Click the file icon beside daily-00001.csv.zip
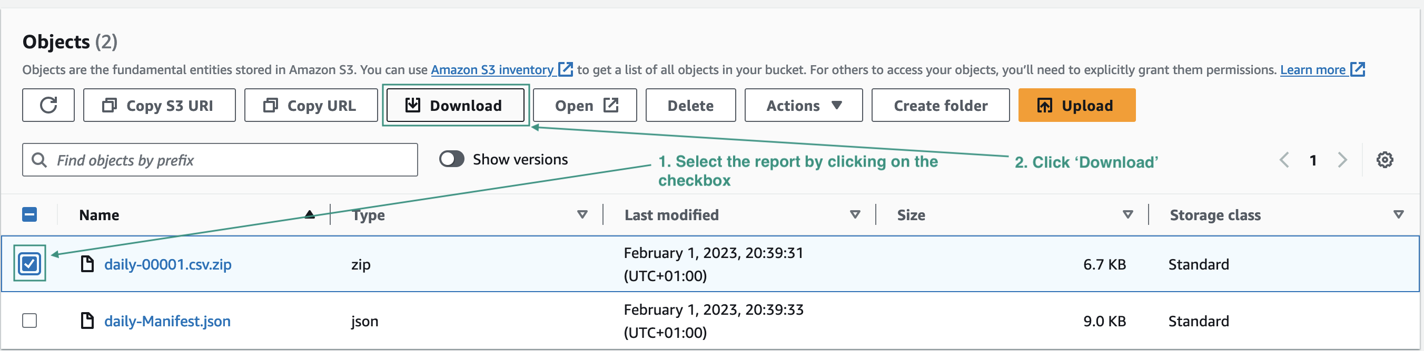1424x351 pixels. 87,264
